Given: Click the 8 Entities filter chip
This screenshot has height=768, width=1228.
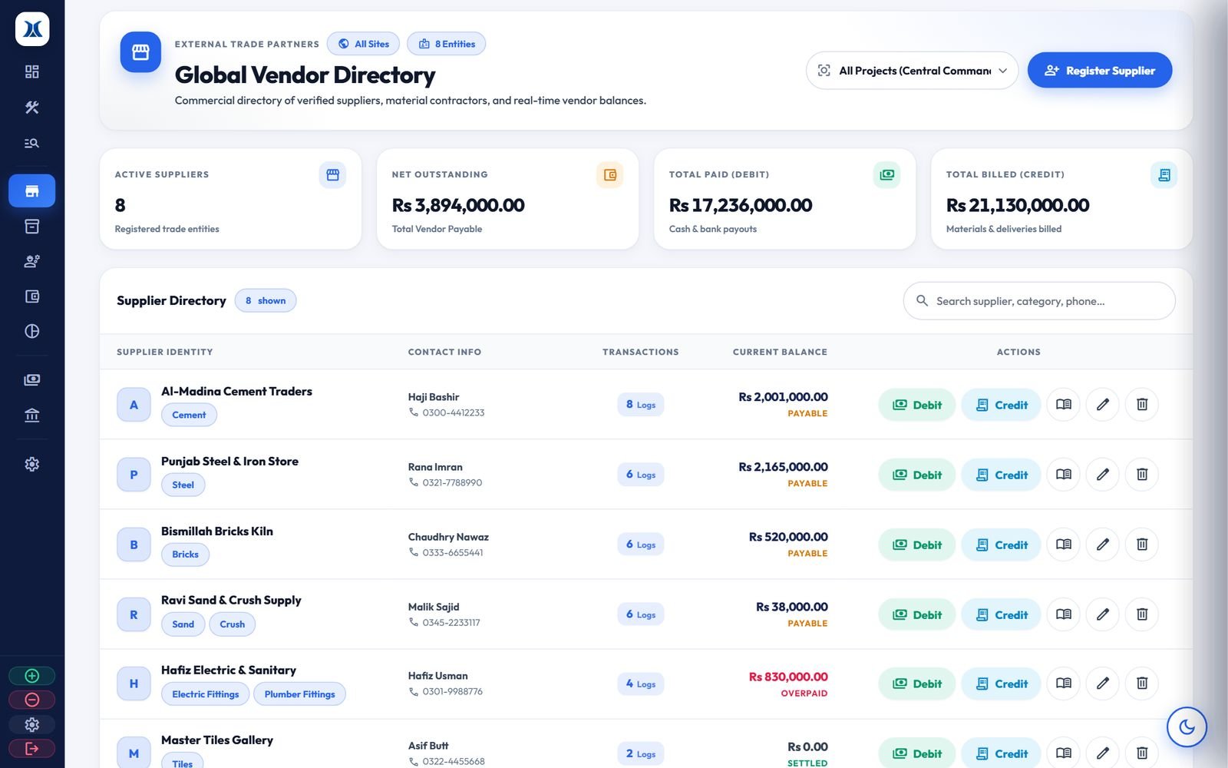Looking at the screenshot, I should click(446, 44).
